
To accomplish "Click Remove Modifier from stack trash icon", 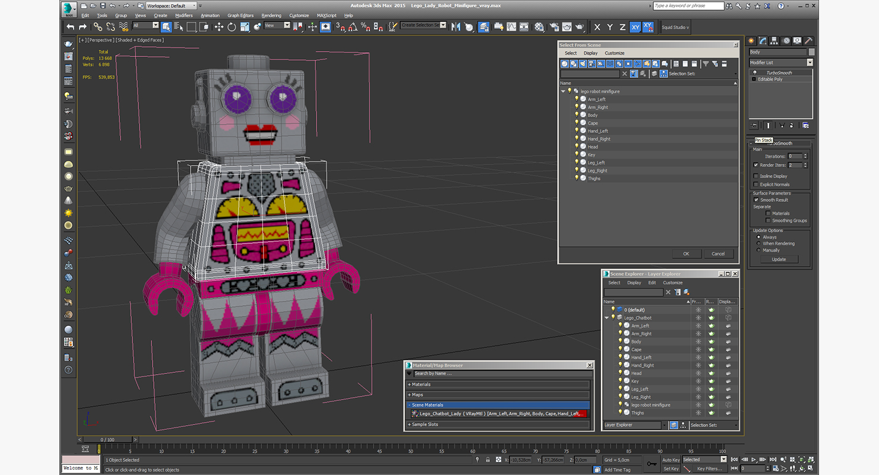I will click(793, 125).
